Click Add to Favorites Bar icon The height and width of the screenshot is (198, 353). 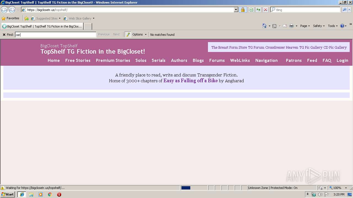click(26, 18)
